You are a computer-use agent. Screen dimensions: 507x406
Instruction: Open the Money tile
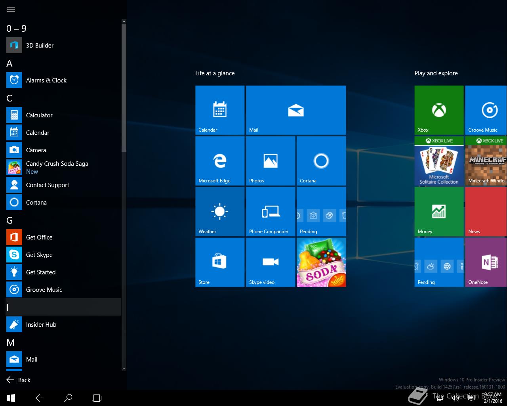pos(439,212)
